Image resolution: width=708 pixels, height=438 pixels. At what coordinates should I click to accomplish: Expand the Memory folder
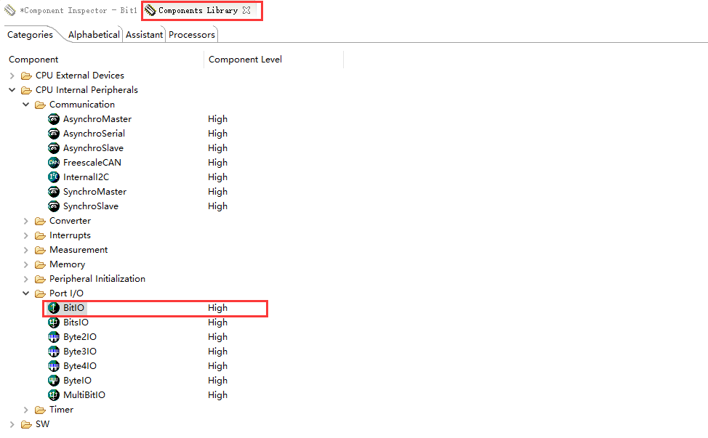click(x=25, y=264)
